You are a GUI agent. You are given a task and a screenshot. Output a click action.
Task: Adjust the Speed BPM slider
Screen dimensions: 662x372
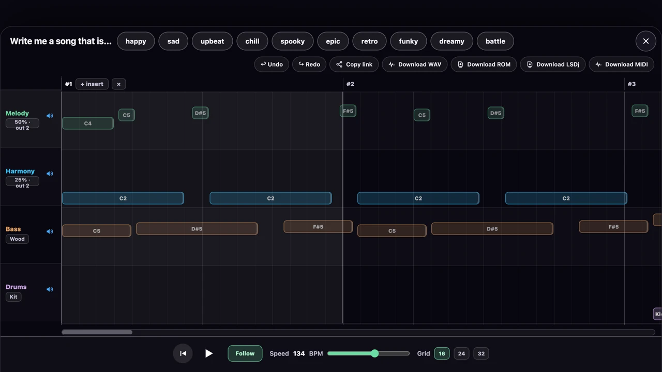coord(368,353)
